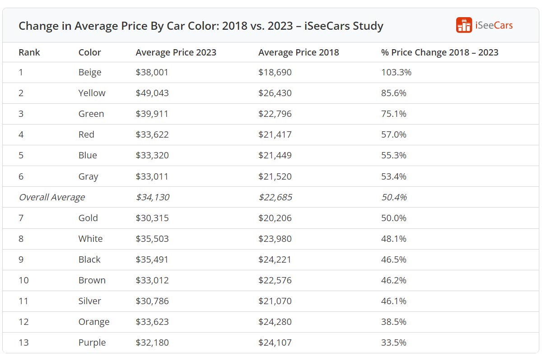Select the Purple color cell
The height and width of the screenshot is (361, 542).
[92, 342]
